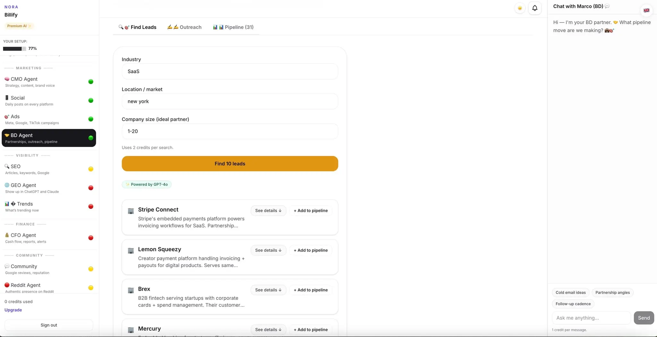Image resolution: width=657 pixels, height=337 pixels.
Task: Click the CMO Agent brain icon
Action: 7,79
